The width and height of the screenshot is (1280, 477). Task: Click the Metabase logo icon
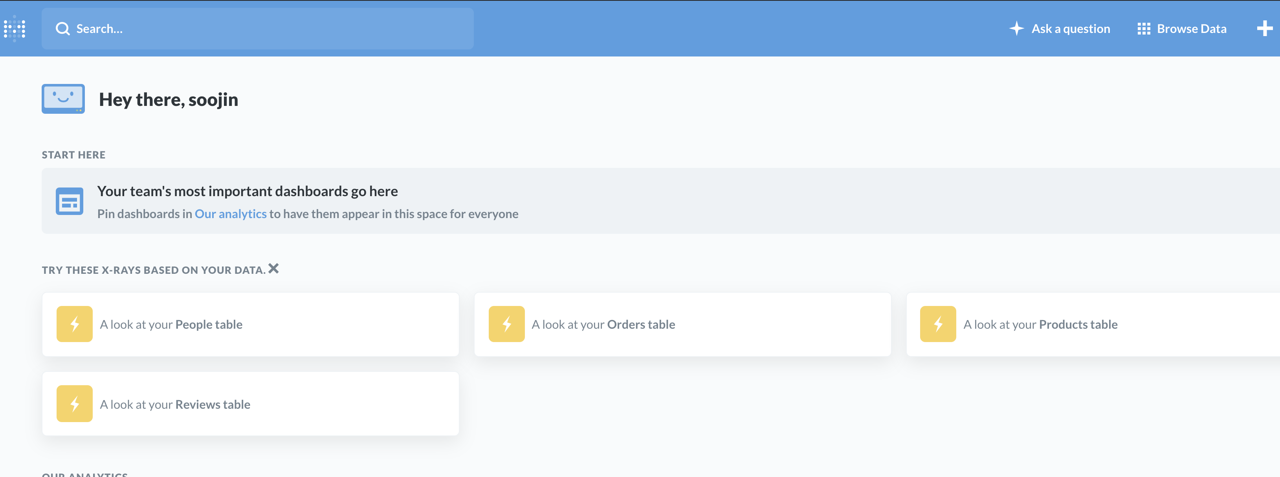15,28
